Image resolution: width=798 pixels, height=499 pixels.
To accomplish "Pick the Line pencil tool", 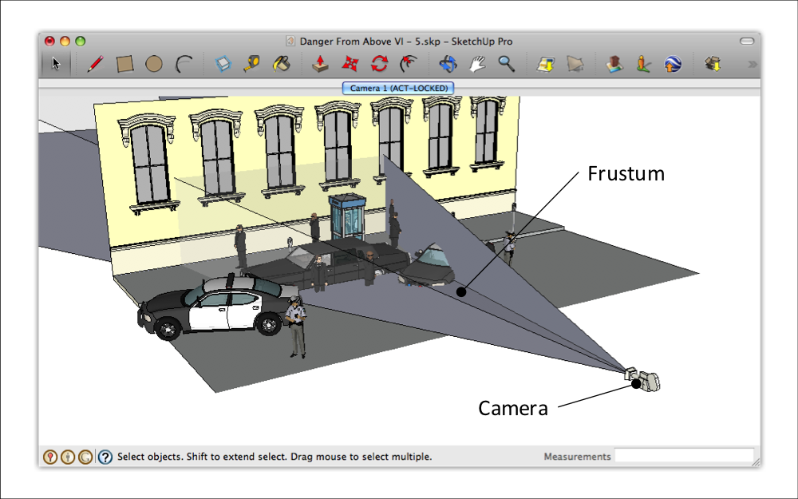I will 94,65.
